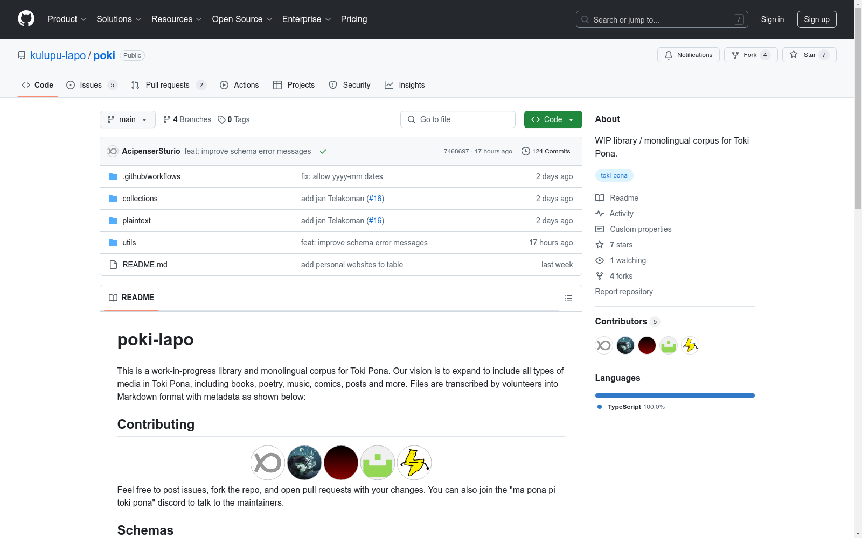Expand the Resources menu
The image size is (862, 538).
coord(177,19)
